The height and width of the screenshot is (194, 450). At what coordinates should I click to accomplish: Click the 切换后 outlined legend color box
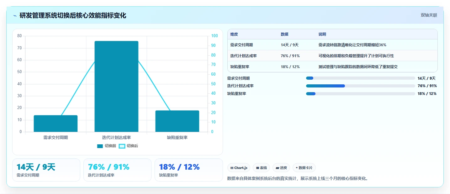click(122, 146)
